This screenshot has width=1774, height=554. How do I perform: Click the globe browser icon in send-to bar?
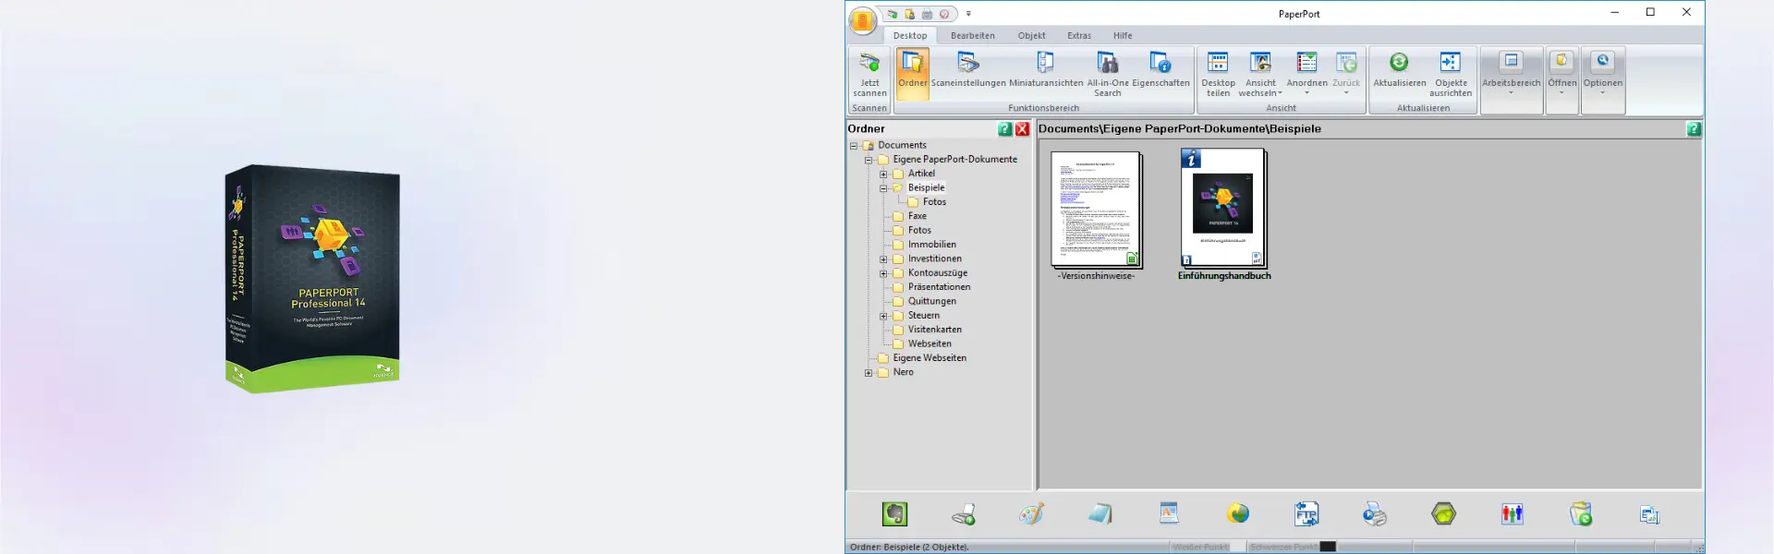(1238, 514)
